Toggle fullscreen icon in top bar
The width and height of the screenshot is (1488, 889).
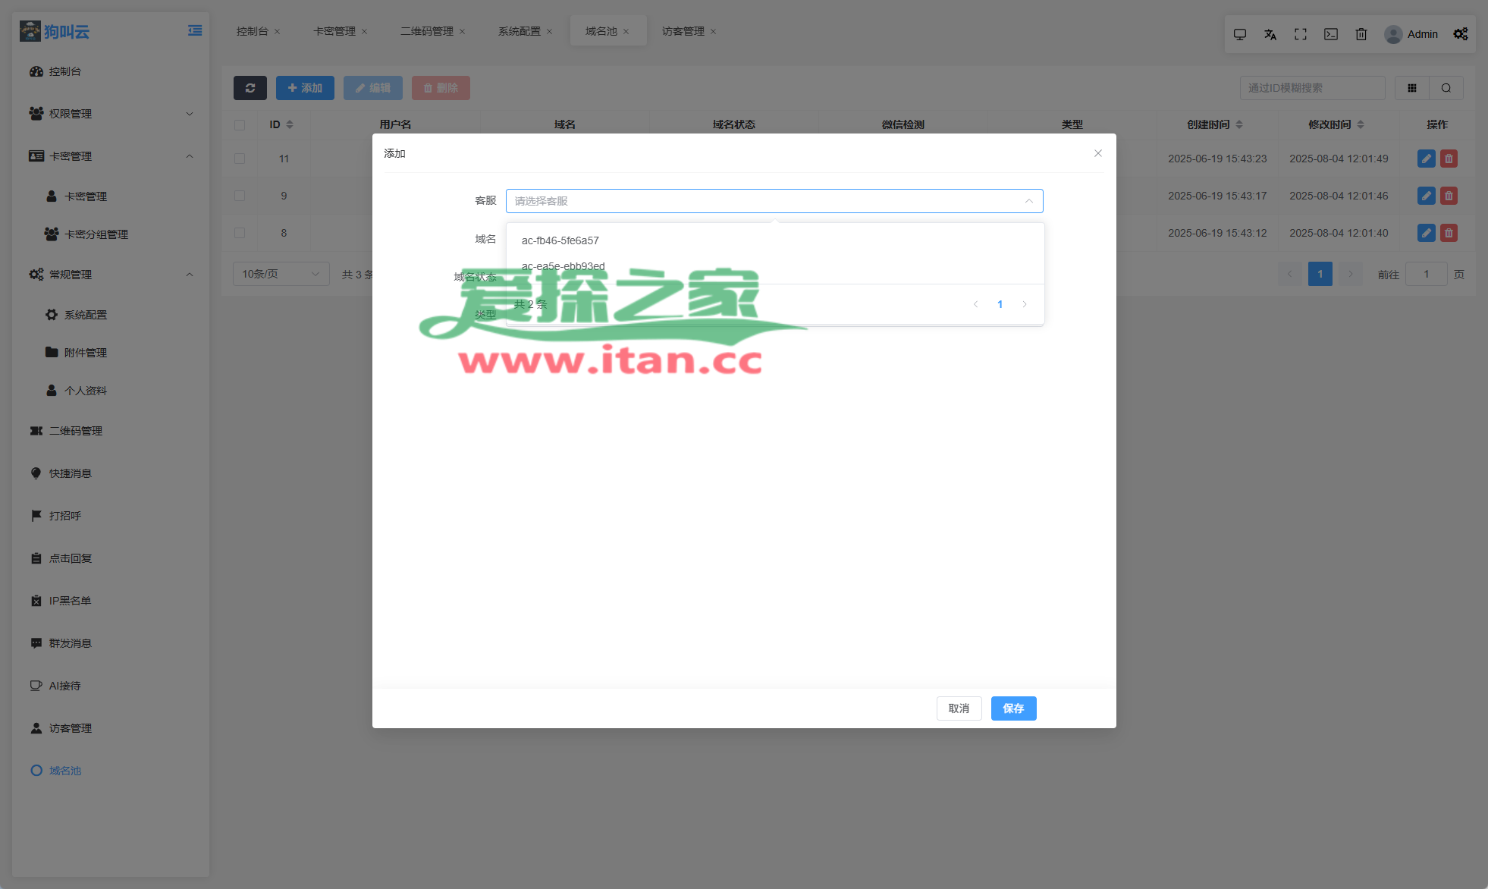click(x=1301, y=34)
